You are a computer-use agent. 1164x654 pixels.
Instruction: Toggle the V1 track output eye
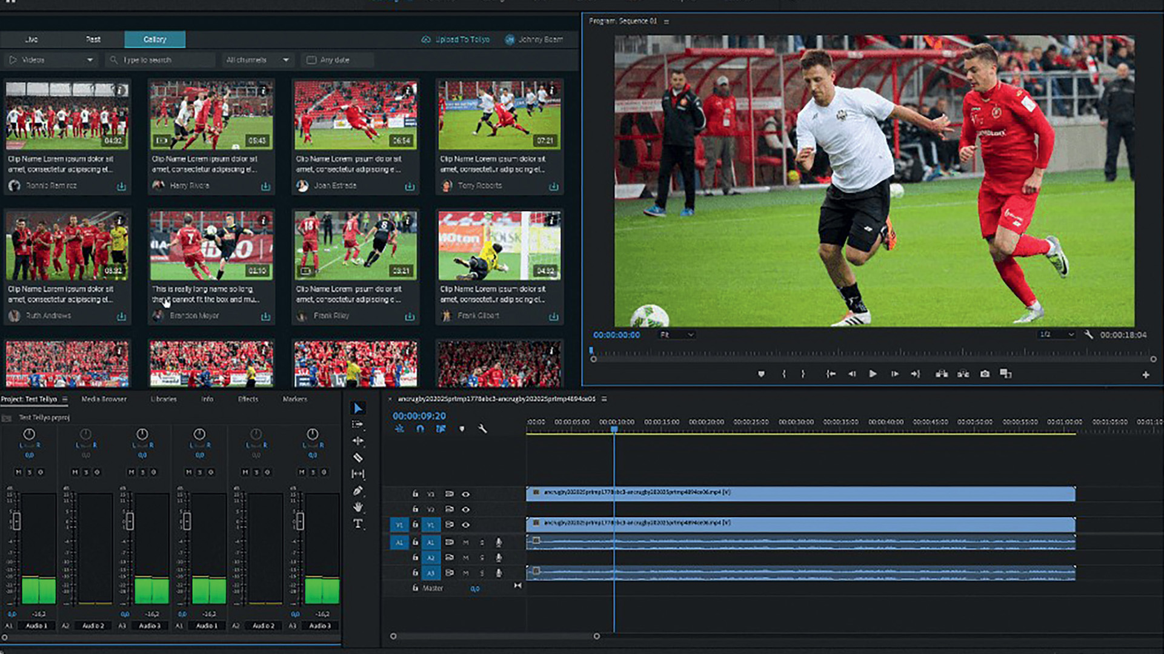pos(465,525)
